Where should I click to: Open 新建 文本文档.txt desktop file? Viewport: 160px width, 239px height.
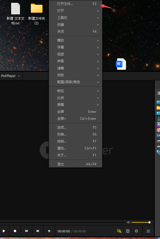point(16,14)
